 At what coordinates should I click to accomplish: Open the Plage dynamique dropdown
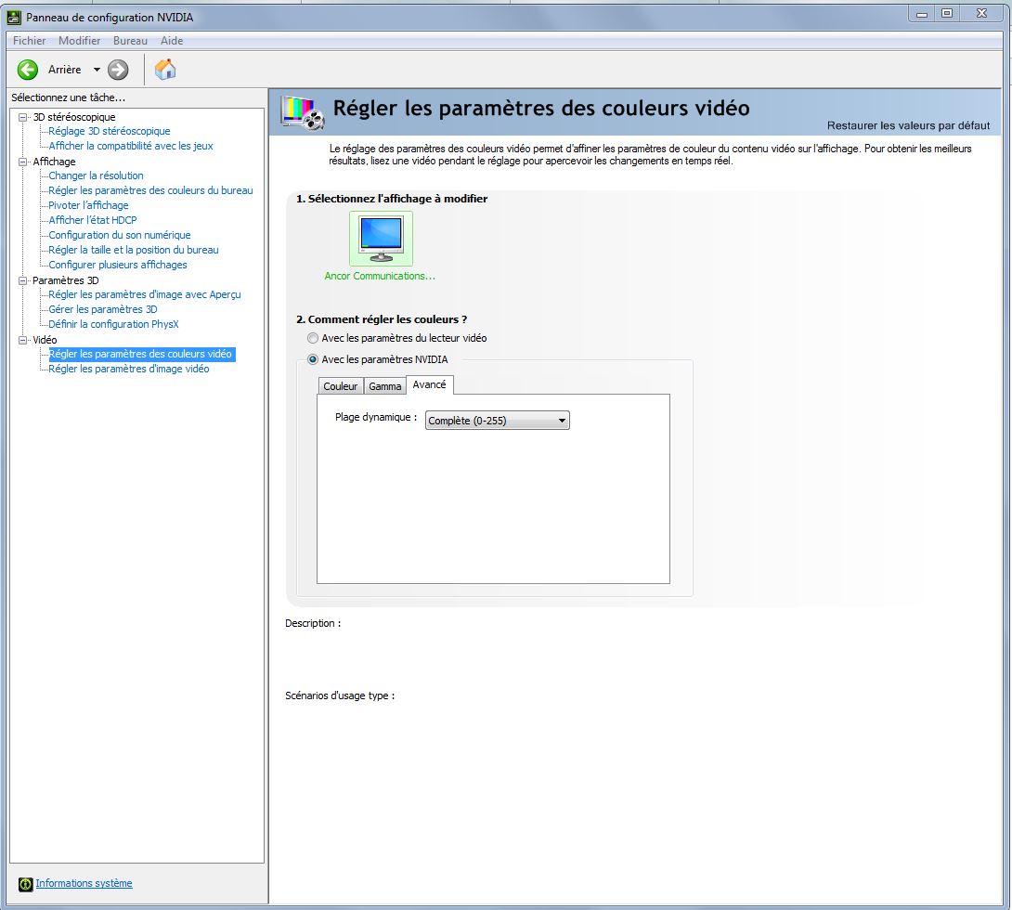point(497,421)
